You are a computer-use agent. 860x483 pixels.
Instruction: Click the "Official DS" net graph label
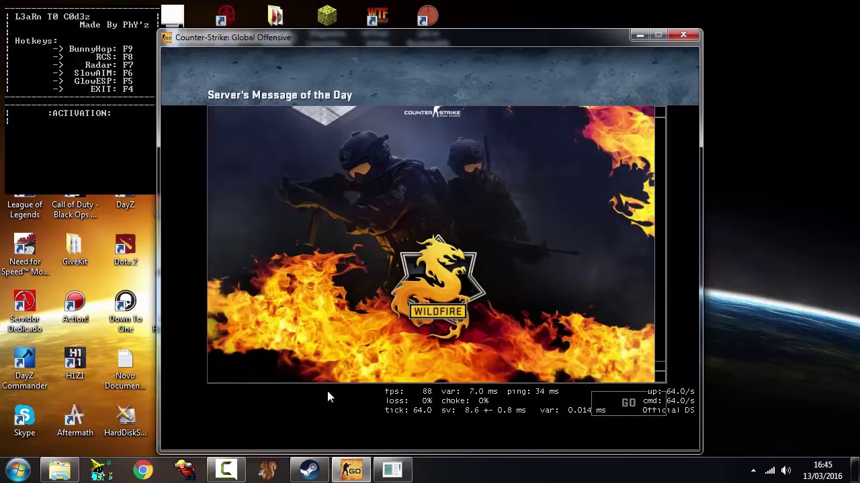669,410
